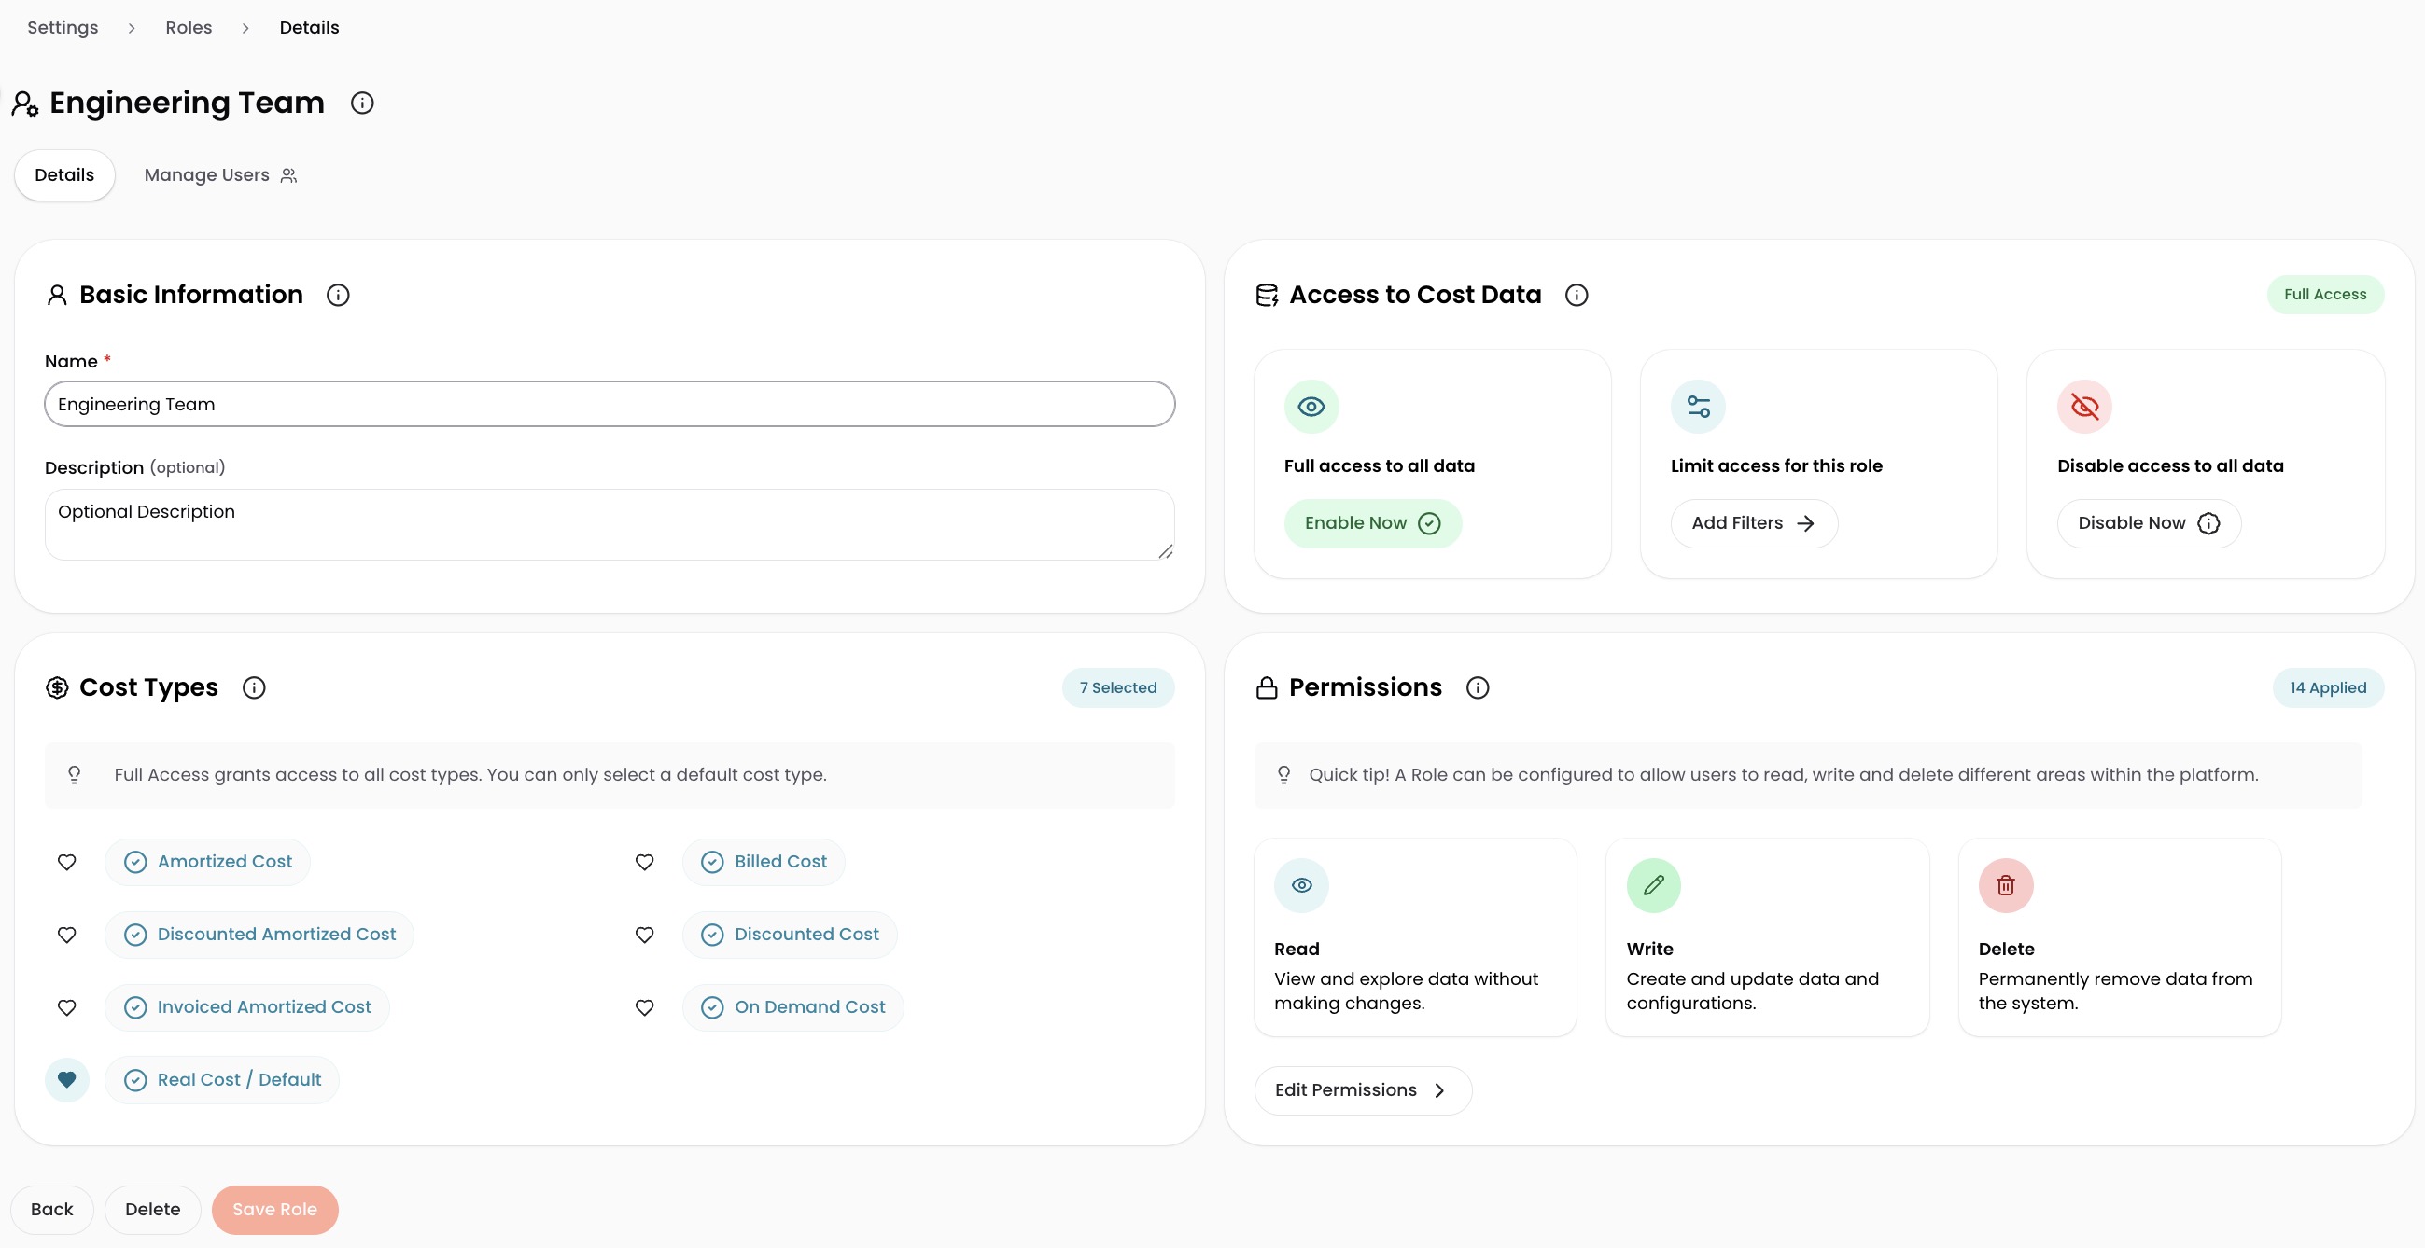This screenshot has height=1248, width=2425.
Task: Toggle the filled heart for Real Cost
Action: tap(67, 1080)
